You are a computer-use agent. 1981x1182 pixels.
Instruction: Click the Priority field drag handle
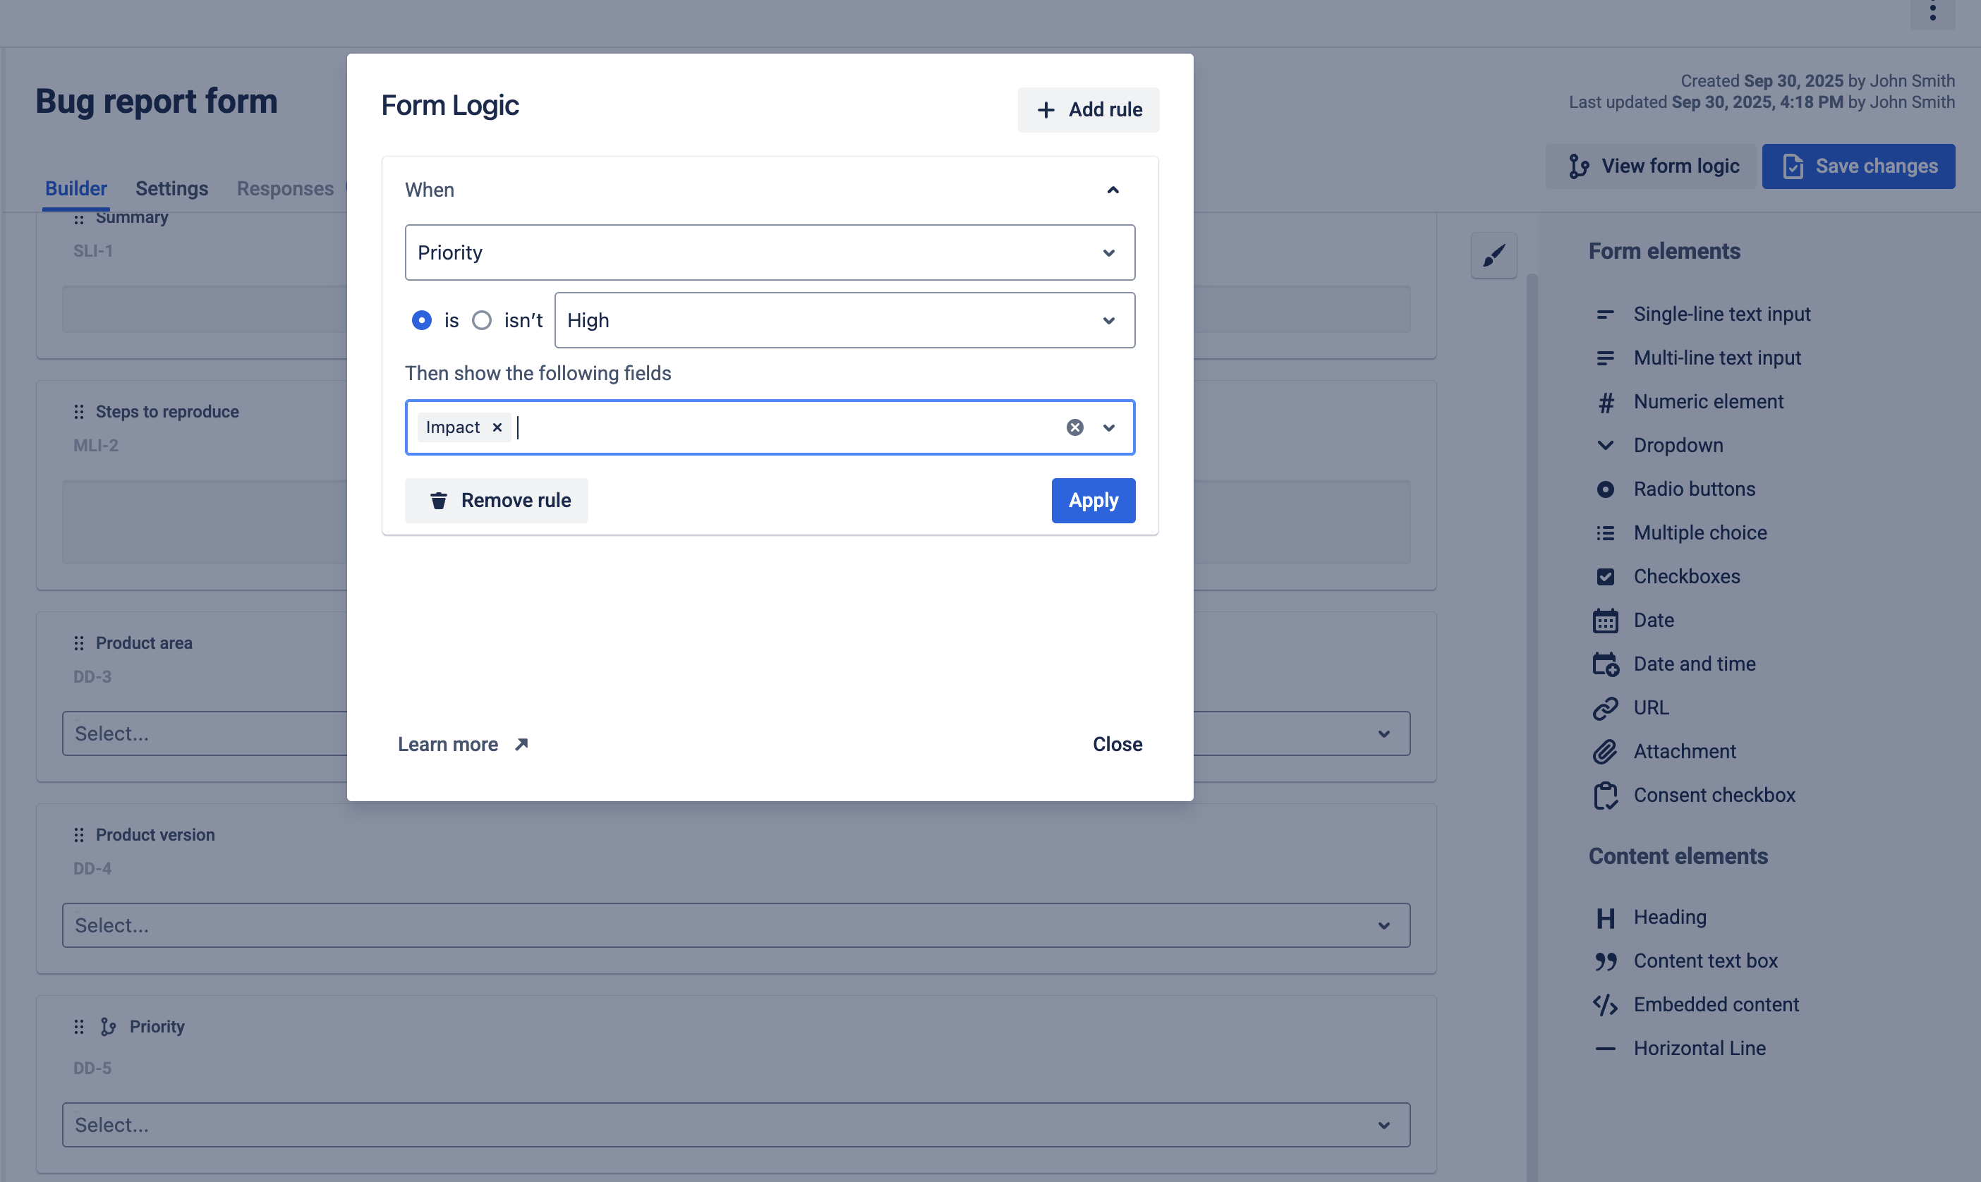tap(79, 1027)
